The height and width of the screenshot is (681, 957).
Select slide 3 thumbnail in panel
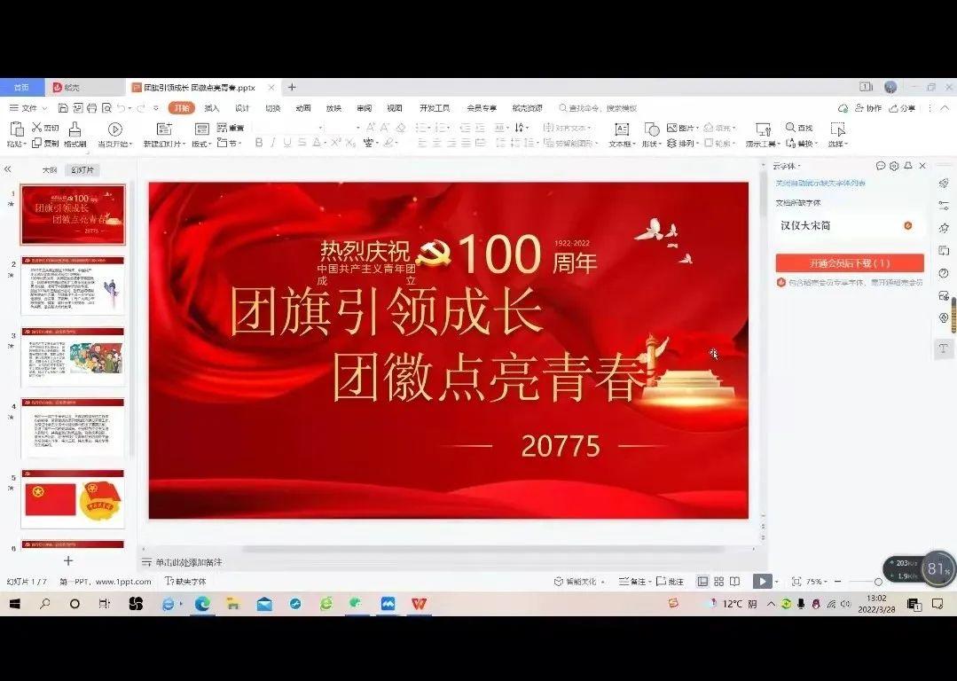click(73, 356)
